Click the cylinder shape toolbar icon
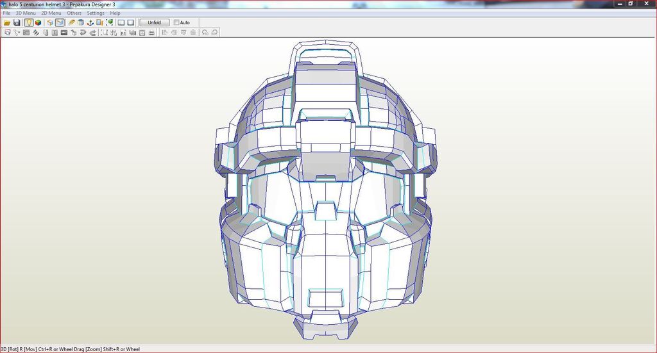The image size is (657, 353). [x=81, y=22]
